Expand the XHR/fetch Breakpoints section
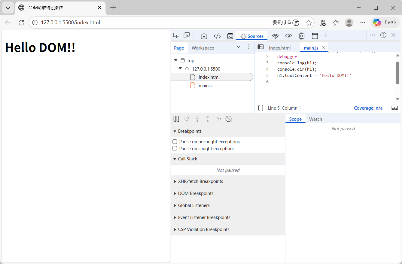Image resolution: width=402 pixels, height=264 pixels. 200,181
